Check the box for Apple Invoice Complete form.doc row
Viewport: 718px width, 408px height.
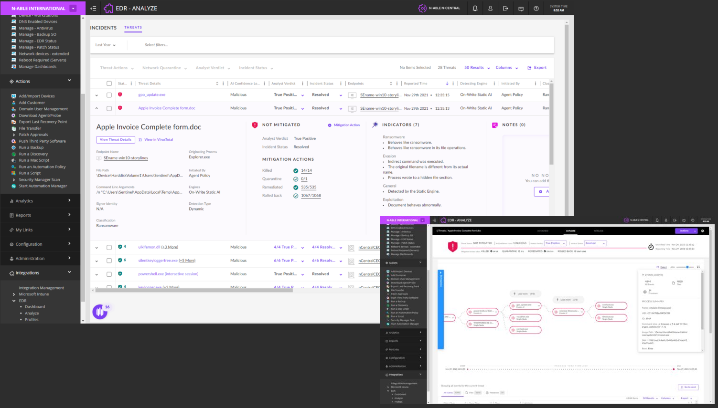(109, 108)
